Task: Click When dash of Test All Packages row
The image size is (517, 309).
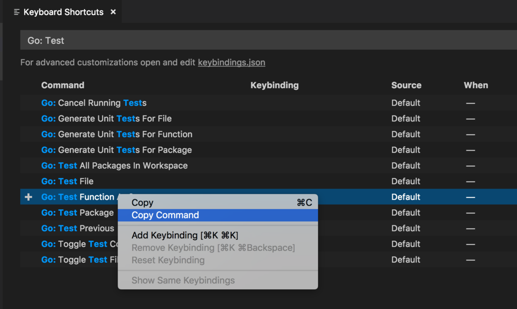Action: coord(471,166)
